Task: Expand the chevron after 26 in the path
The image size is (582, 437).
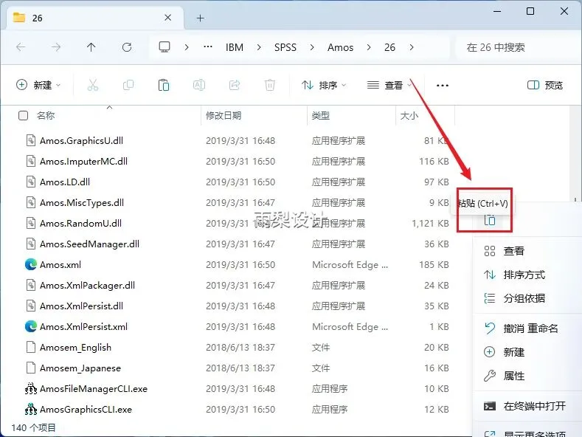Action: (412, 47)
